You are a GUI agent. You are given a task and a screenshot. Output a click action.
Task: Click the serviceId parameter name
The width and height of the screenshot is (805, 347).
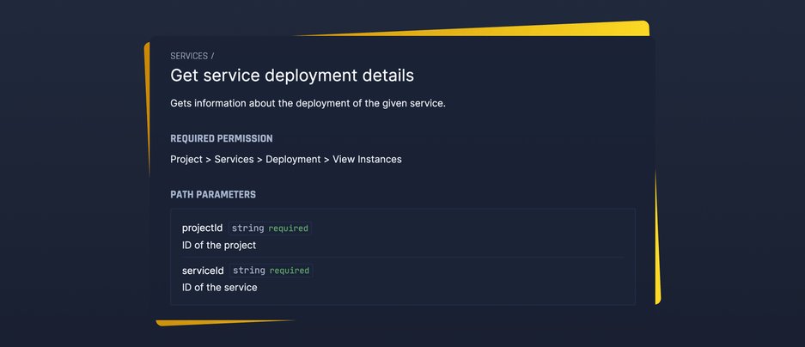(203, 271)
